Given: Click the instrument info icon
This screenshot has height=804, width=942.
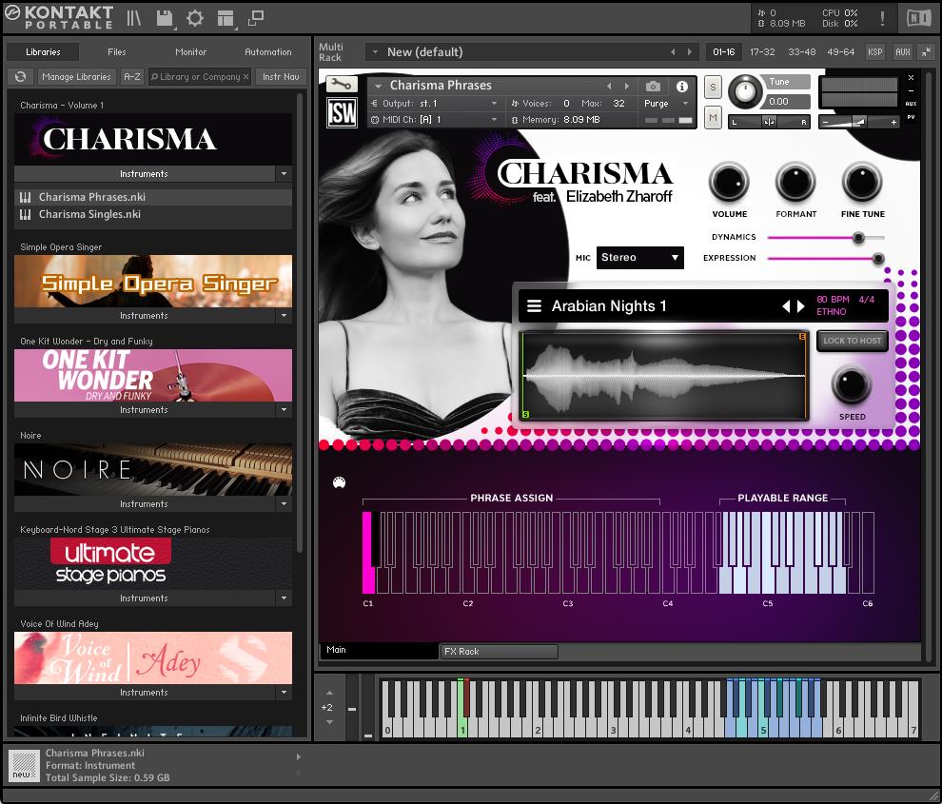Looking at the screenshot, I should coord(682,86).
